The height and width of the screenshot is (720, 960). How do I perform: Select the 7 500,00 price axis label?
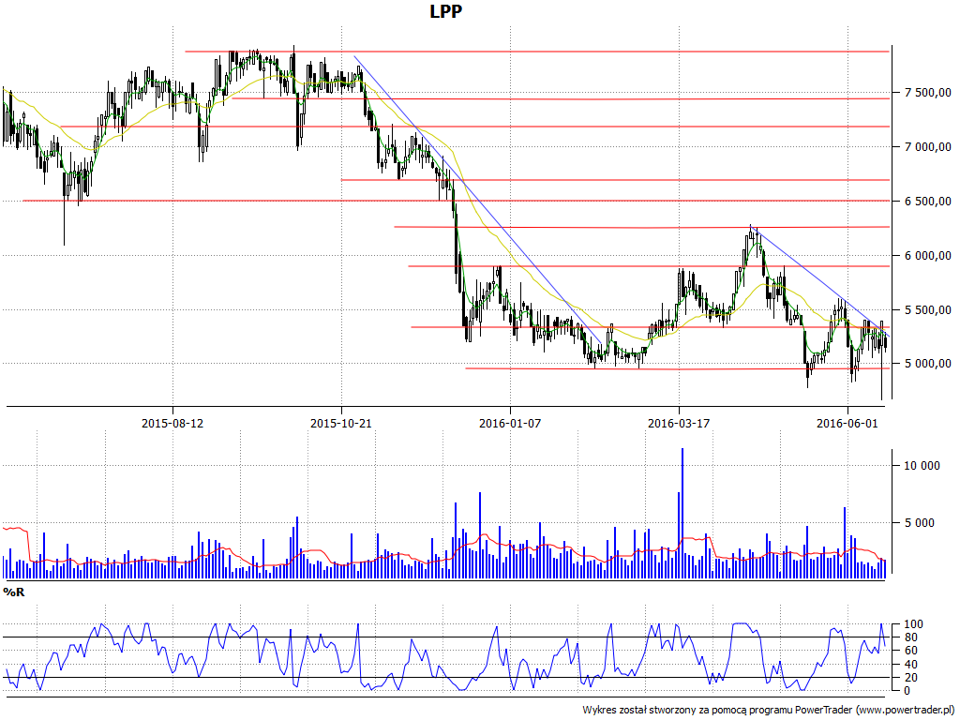point(928,93)
